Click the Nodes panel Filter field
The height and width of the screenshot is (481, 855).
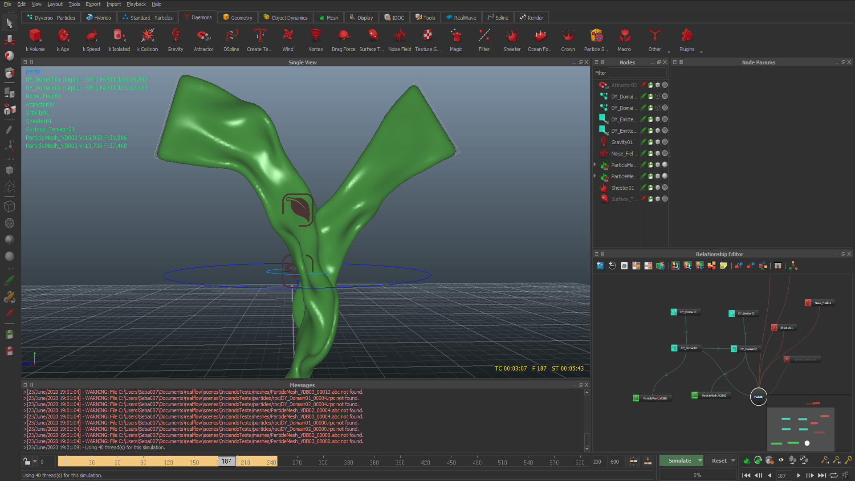point(637,73)
